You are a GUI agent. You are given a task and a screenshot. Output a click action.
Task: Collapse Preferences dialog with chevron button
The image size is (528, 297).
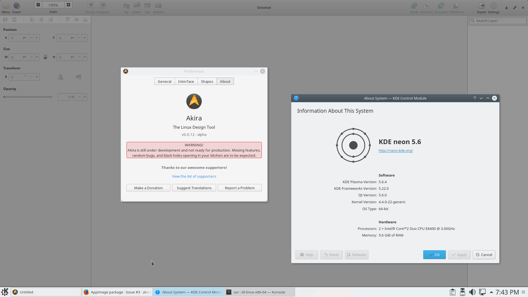(256, 71)
